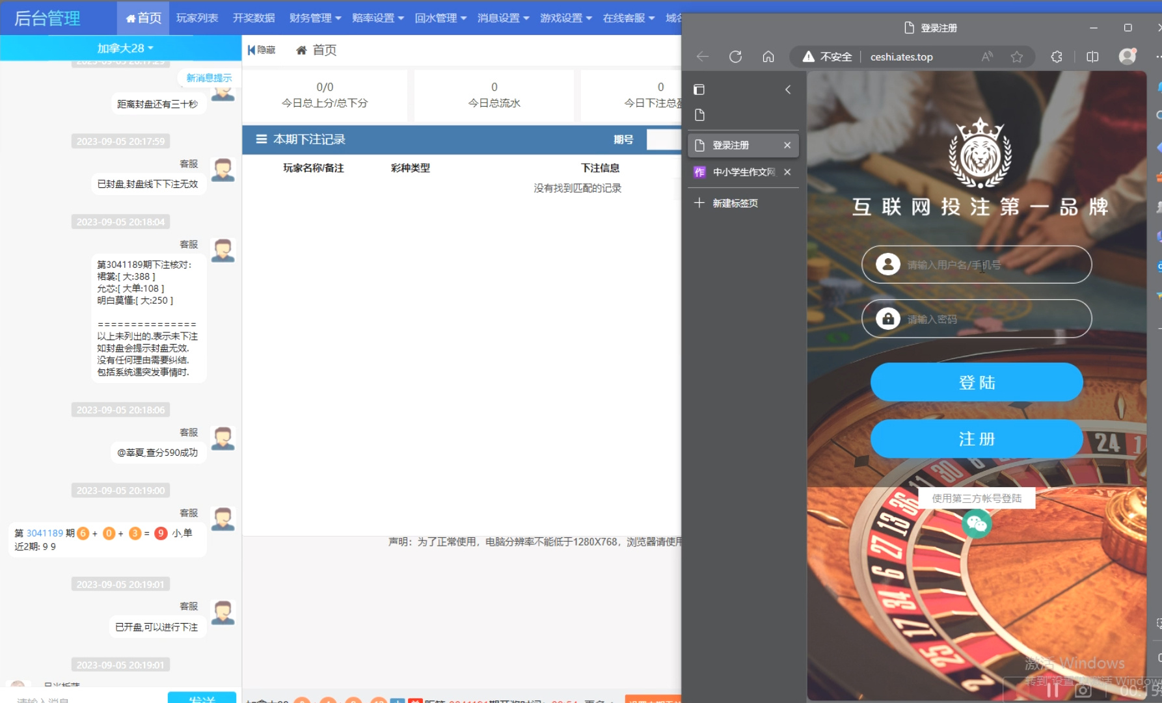Click the 客服 avatar beside 已开盘 message
1162x703 pixels.
(223, 612)
